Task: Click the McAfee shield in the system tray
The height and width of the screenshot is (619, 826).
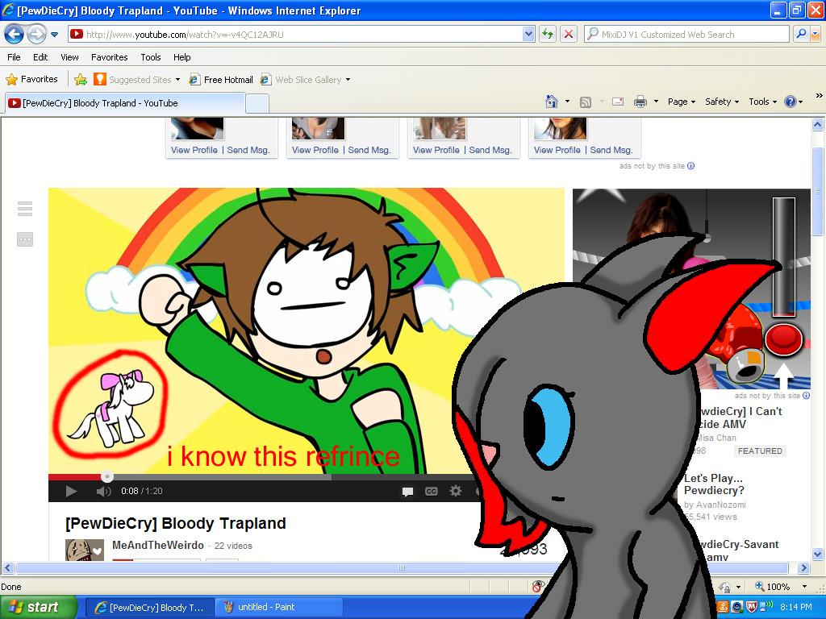Action: 752,607
